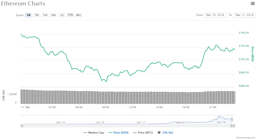Choose the 3m zoom range
Screen dimensions: 258x139
click(x=53, y=15)
